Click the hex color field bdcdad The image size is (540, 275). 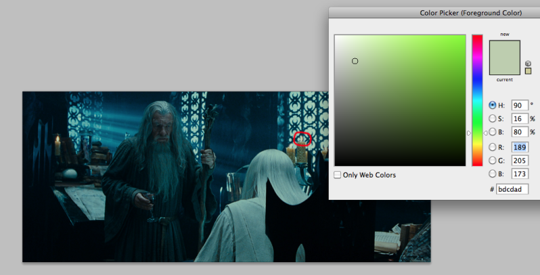coord(512,189)
